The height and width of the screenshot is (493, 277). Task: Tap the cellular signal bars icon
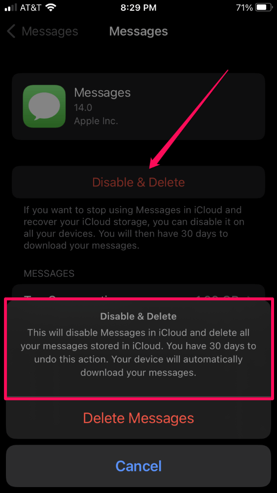[10, 8]
